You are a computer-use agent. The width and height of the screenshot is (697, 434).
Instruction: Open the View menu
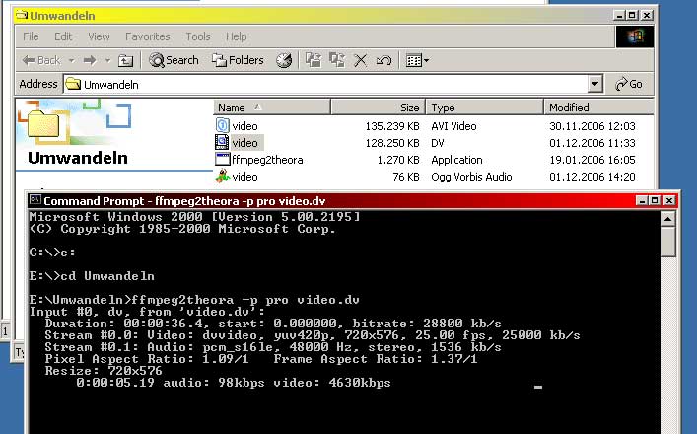coord(99,36)
